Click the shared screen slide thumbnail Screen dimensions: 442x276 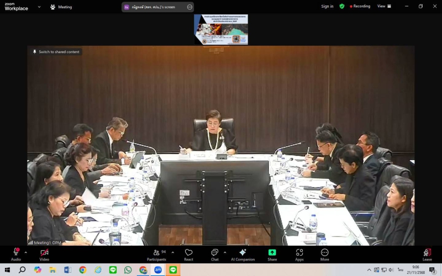[x=221, y=29]
